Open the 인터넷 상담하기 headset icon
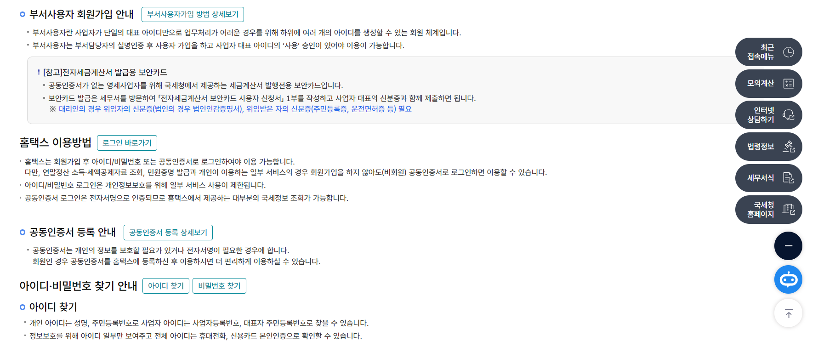The image size is (818, 341). (x=789, y=115)
